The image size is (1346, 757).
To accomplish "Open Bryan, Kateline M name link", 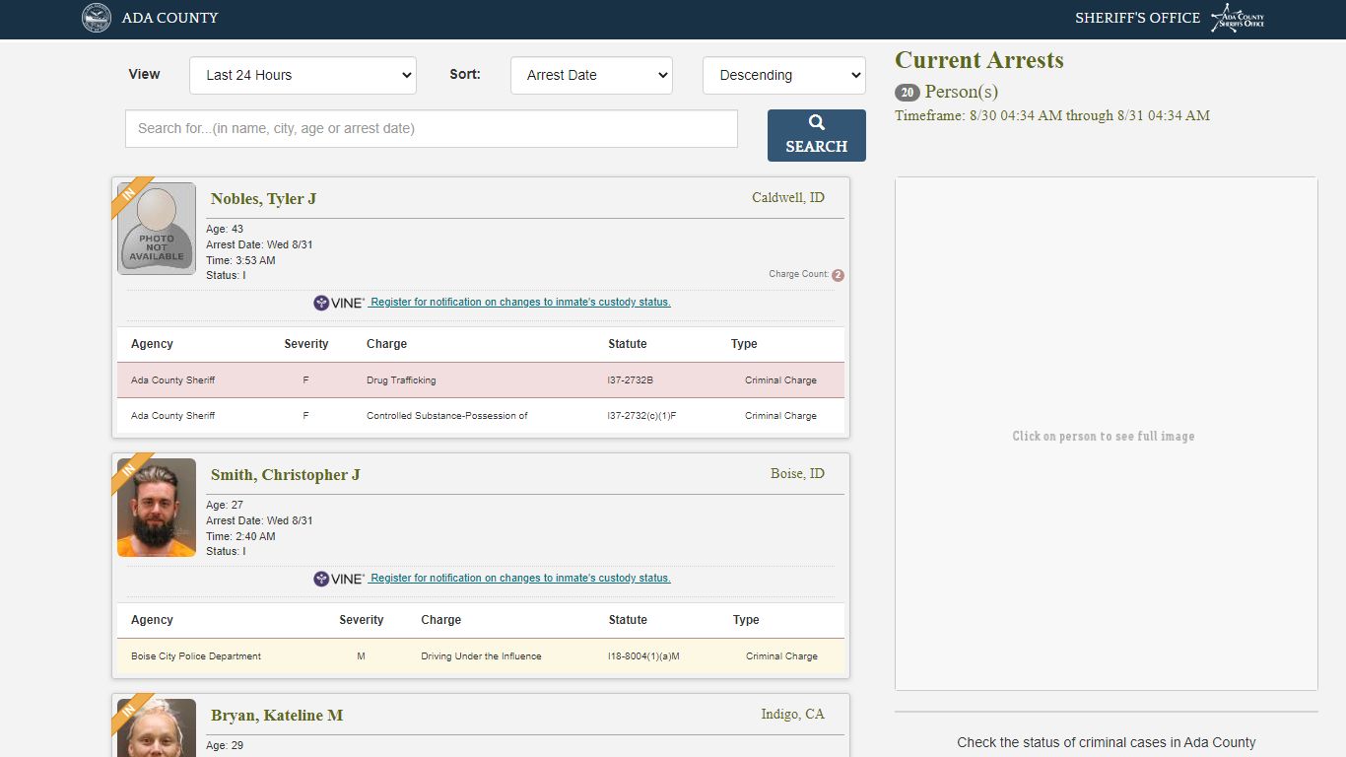I will 277,716.
